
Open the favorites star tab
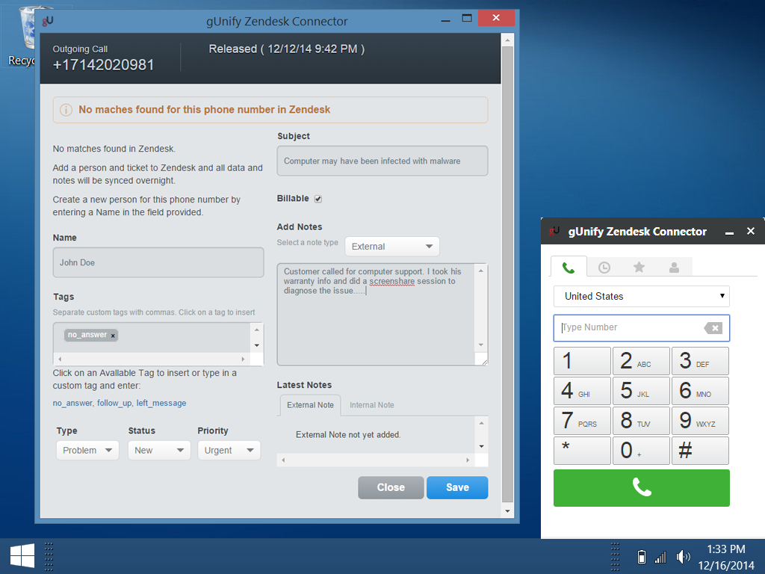pyautogui.click(x=639, y=267)
